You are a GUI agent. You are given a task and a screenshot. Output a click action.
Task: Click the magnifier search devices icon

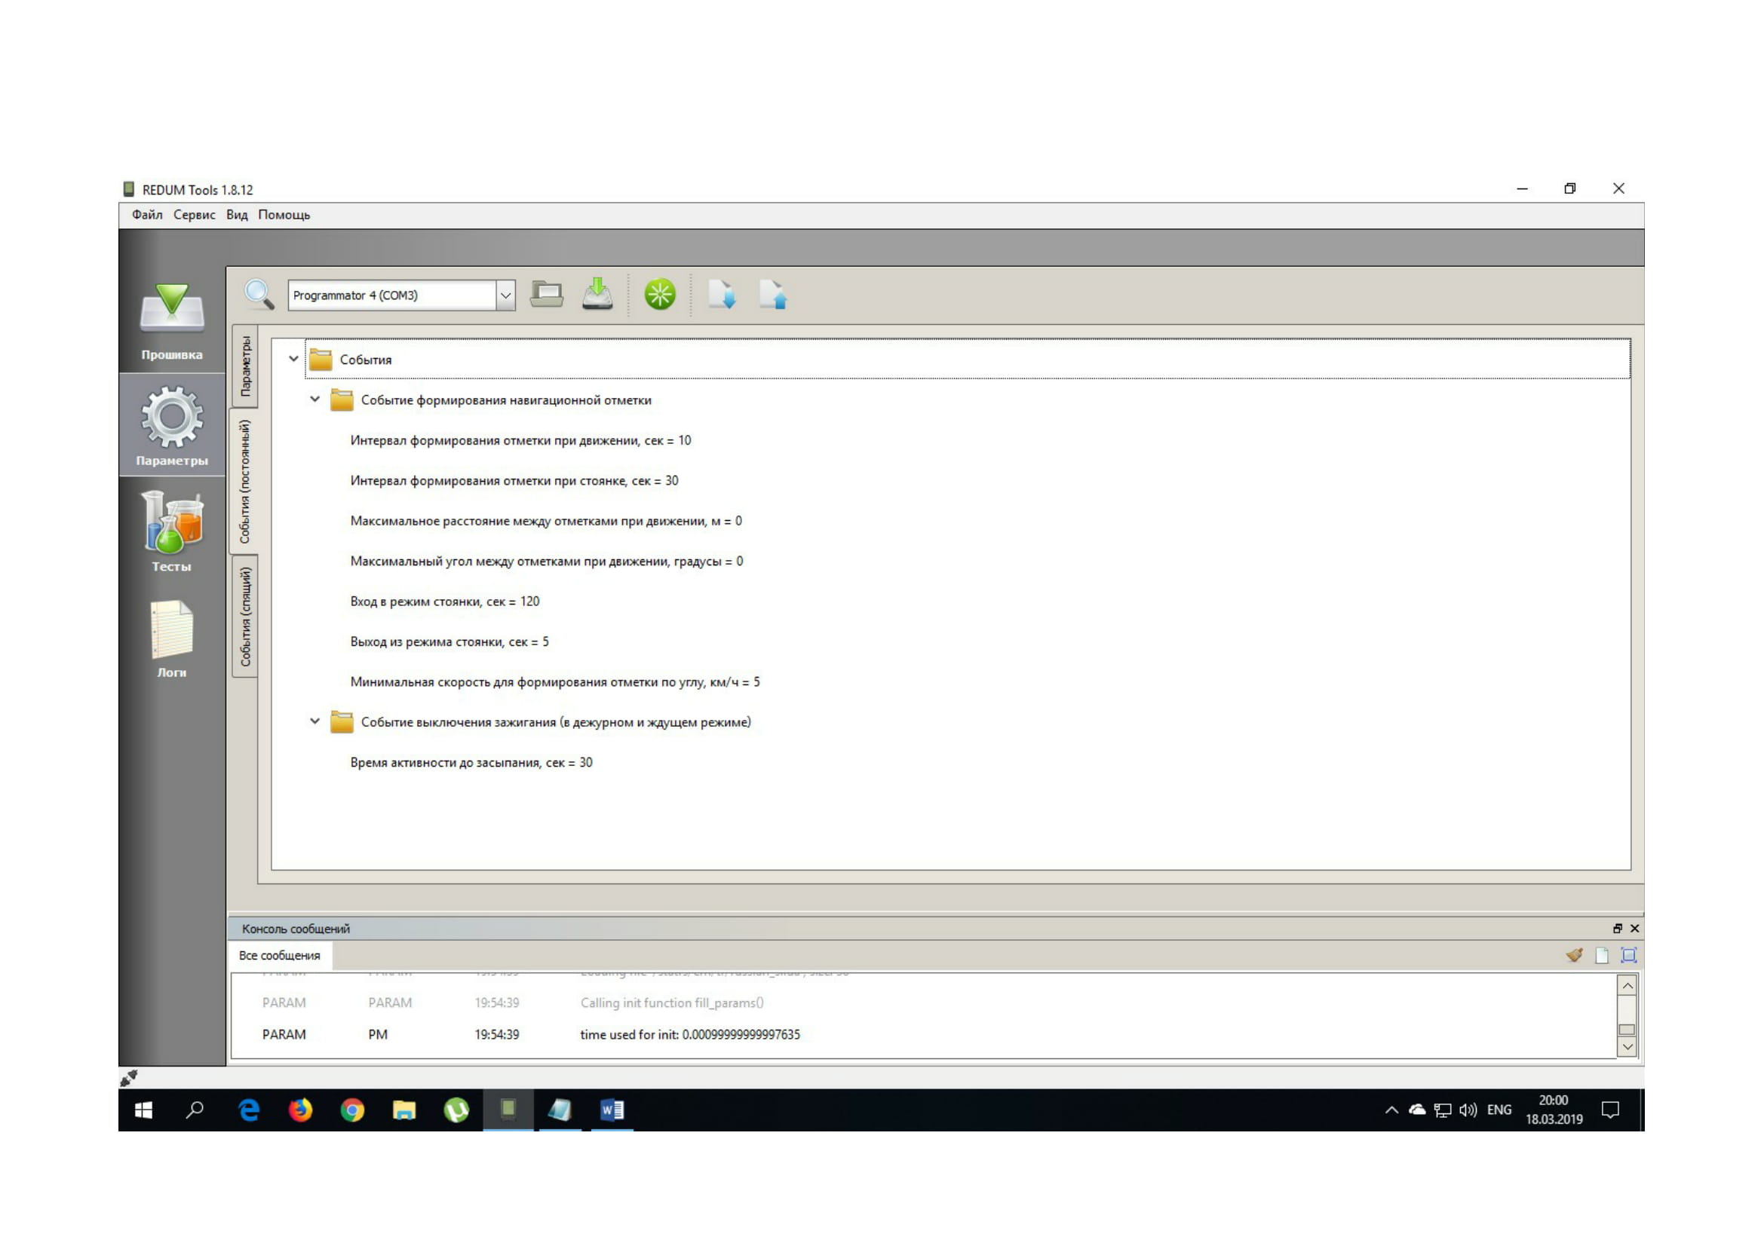[x=259, y=295]
